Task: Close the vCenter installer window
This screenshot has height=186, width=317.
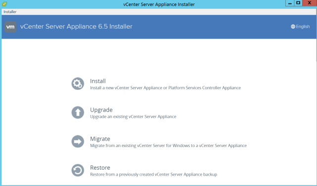Action: 310,3
